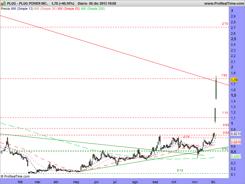Image resolution: width=245 pixels, height=184 pixels.
Task: Click the ago month label on time axis
Action: pos(135,182)
